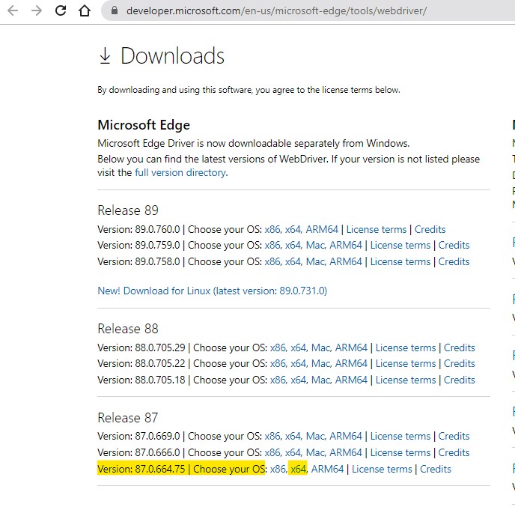Click New! Download for Linux link
Viewport: 515px width, 510px height.
[212, 291]
